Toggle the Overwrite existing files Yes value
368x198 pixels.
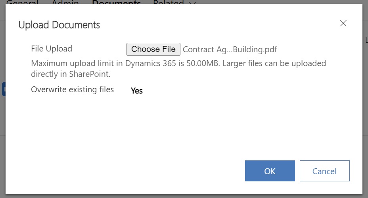(x=136, y=91)
